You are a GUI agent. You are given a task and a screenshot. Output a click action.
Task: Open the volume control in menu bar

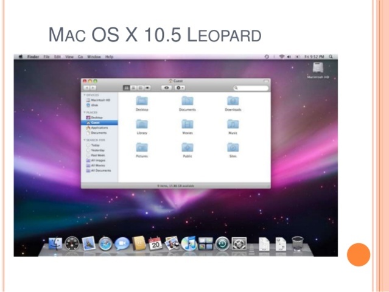289,57
